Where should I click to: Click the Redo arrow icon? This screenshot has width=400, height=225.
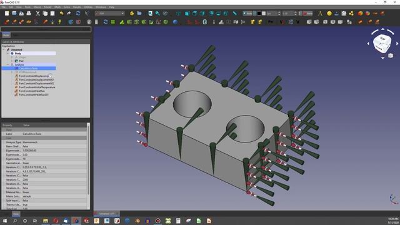click(69, 13)
